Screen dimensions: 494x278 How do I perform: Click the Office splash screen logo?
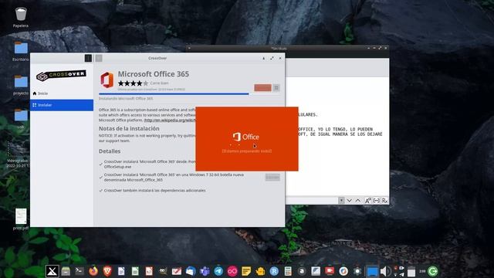[246, 137]
